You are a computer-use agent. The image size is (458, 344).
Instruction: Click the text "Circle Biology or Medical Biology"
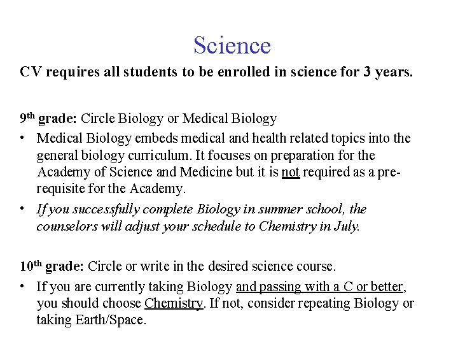click(x=179, y=118)
